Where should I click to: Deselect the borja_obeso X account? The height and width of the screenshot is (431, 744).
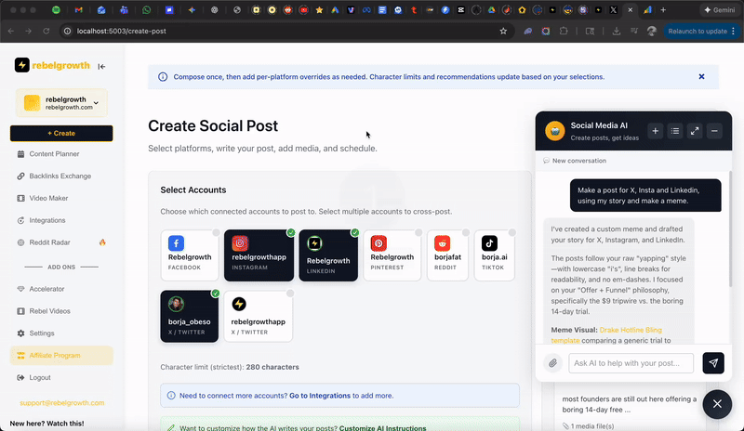[x=190, y=316]
